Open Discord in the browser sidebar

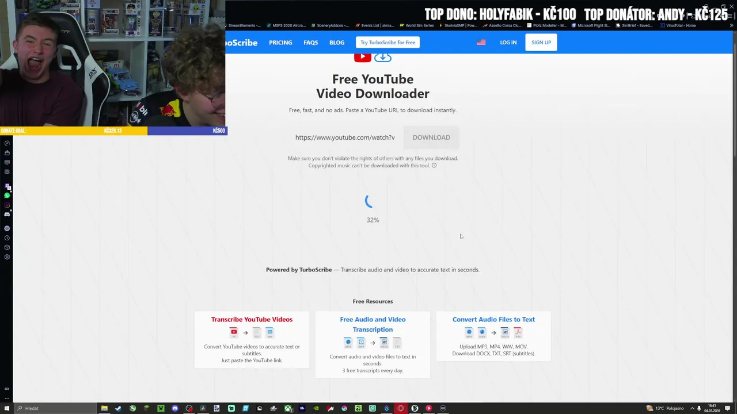click(x=7, y=214)
